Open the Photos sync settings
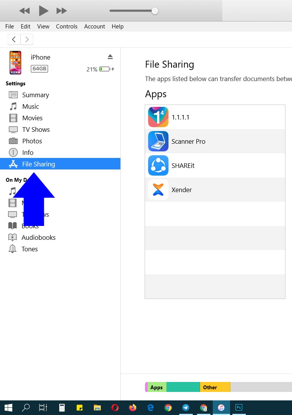The height and width of the screenshot is (415, 292). point(60,141)
